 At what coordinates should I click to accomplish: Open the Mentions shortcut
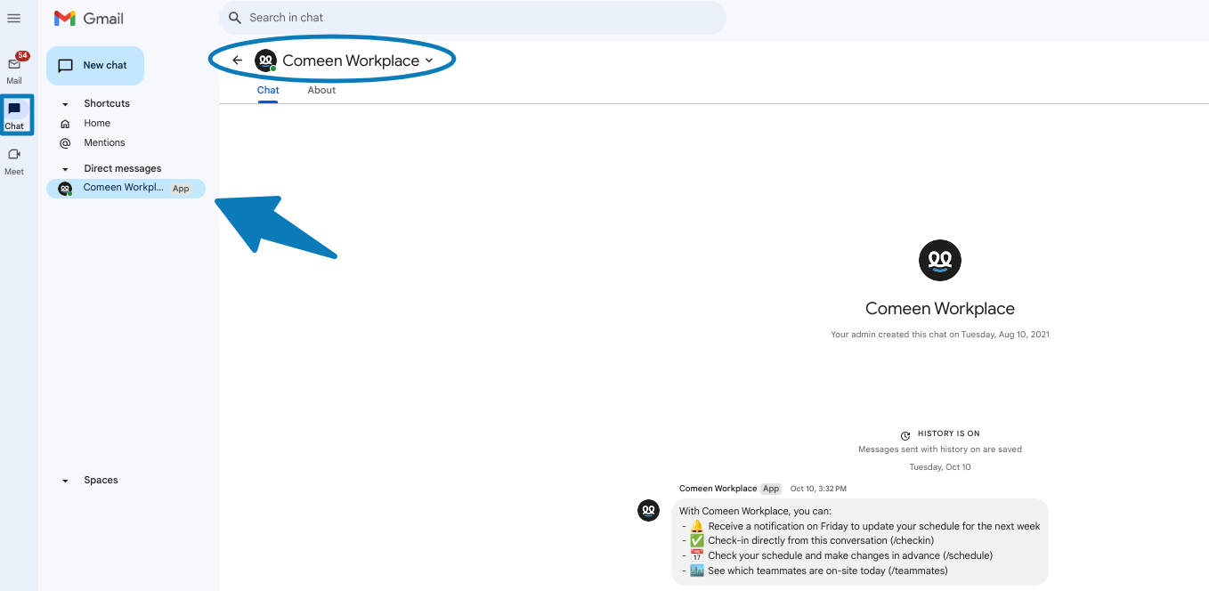104,143
